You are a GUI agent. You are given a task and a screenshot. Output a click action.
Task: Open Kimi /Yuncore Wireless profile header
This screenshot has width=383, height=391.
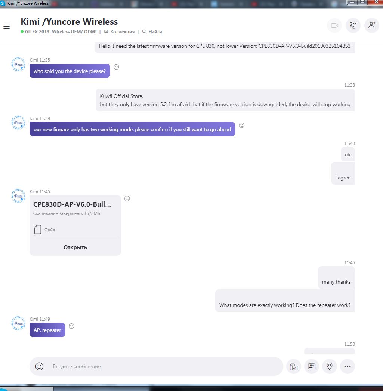[x=69, y=21]
